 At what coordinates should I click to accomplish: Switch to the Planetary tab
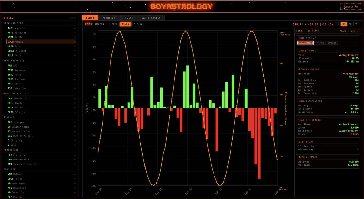(x=110, y=18)
